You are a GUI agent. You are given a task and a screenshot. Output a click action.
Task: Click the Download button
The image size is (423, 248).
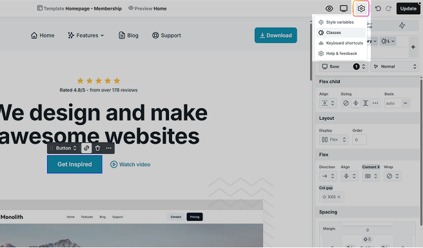tap(276, 35)
